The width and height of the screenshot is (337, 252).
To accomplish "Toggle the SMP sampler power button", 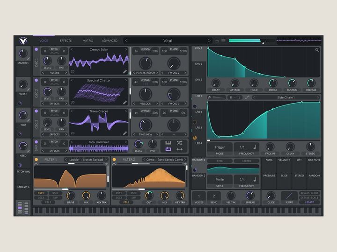I will click(x=37, y=142).
